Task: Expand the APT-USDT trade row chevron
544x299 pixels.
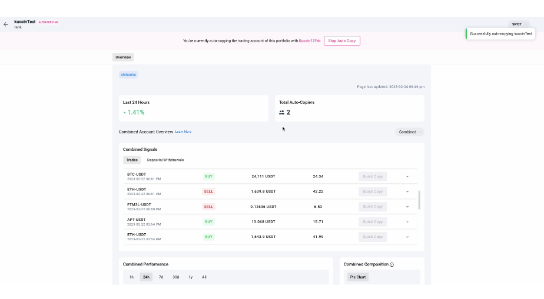Action: (x=407, y=222)
